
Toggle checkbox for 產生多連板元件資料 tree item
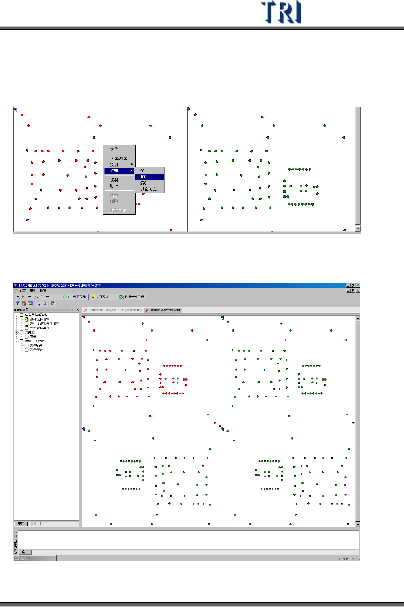27,324
